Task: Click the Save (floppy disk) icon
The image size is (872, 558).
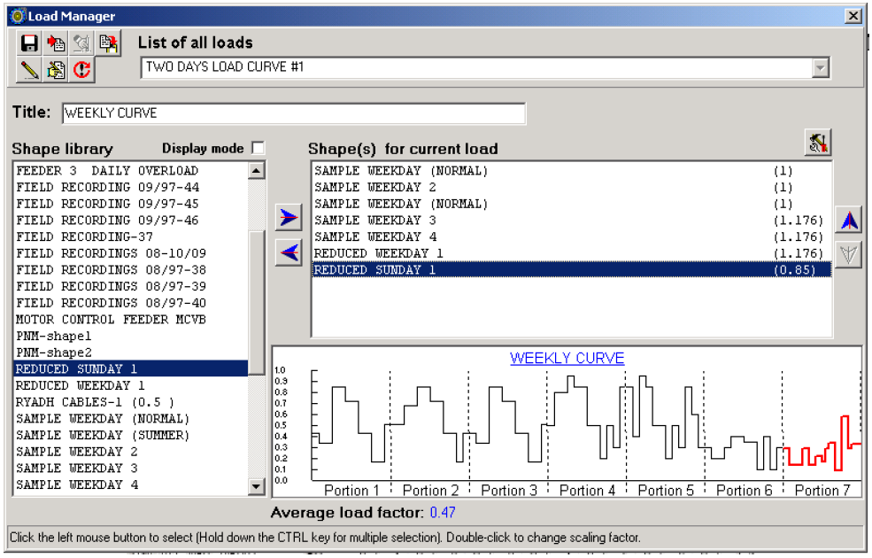Action: click(29, 43)
